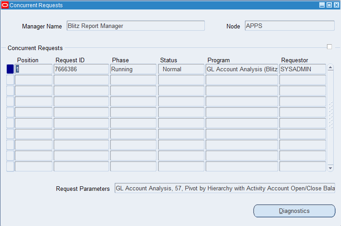Click the Diagnostics button
This screenshot has height=226, width=341.
[294, 211]
